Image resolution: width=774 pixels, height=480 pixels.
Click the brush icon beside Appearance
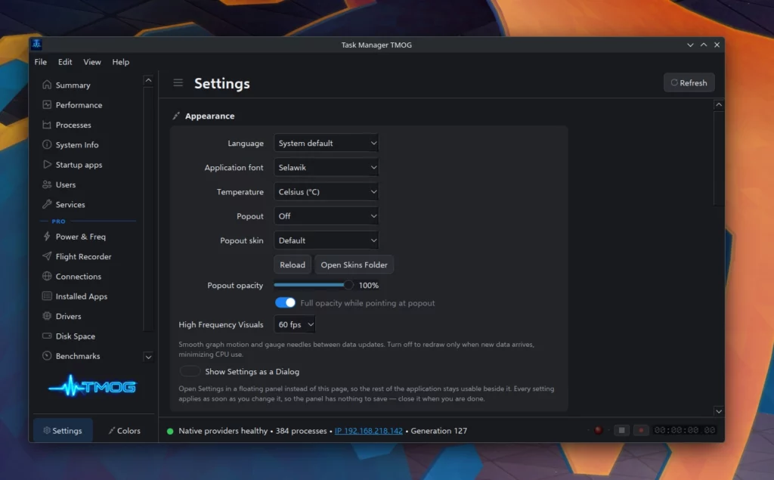point(176,116)
